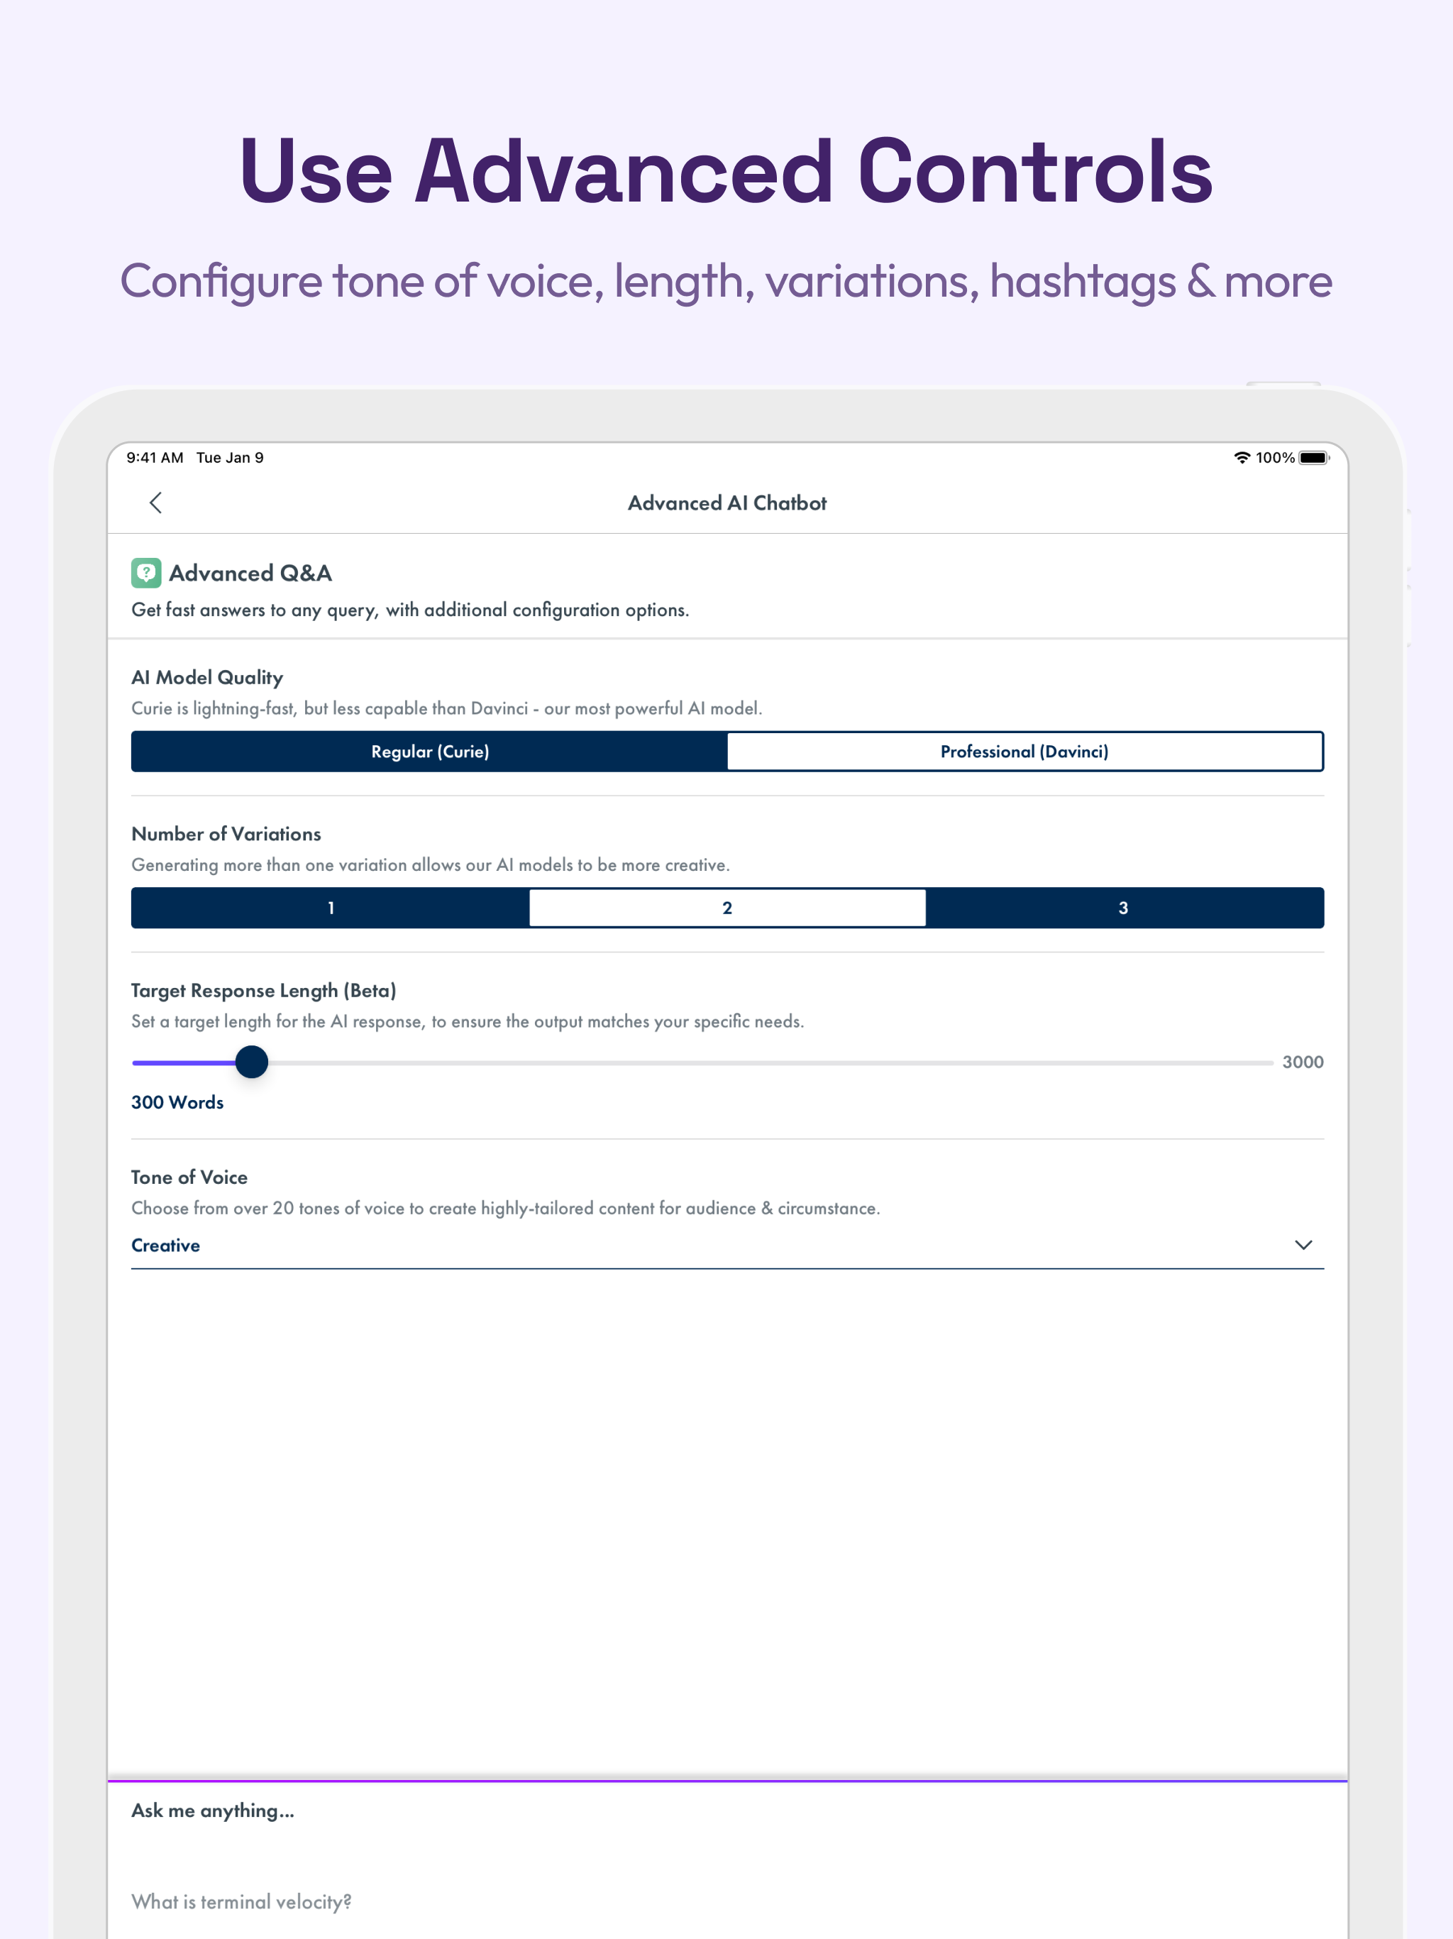The image size is (1453, 1939).
Task: Click the 300 Words label
Action: pos(176,1102)
